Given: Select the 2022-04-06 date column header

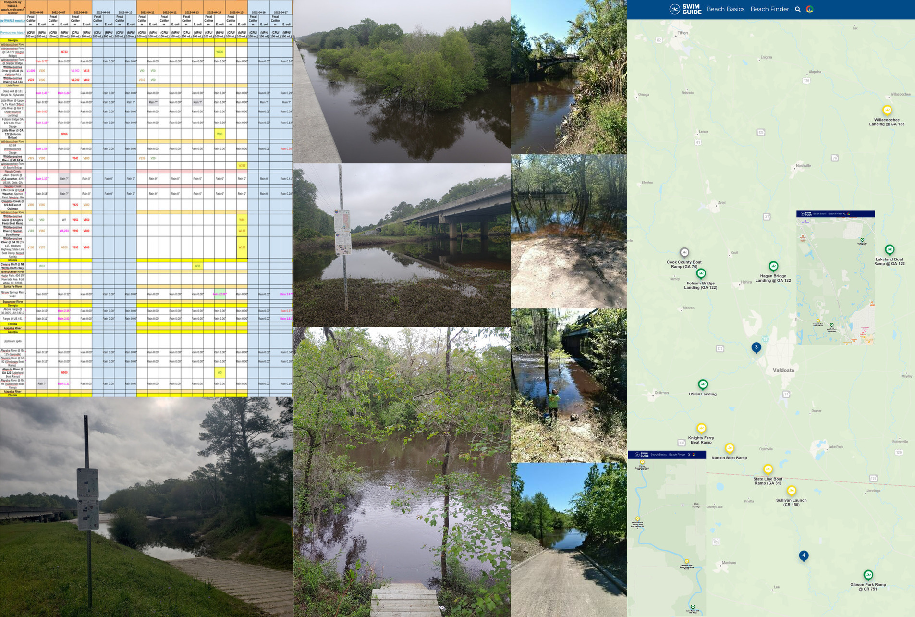Looking at the screenshot, I should [36, 12].
